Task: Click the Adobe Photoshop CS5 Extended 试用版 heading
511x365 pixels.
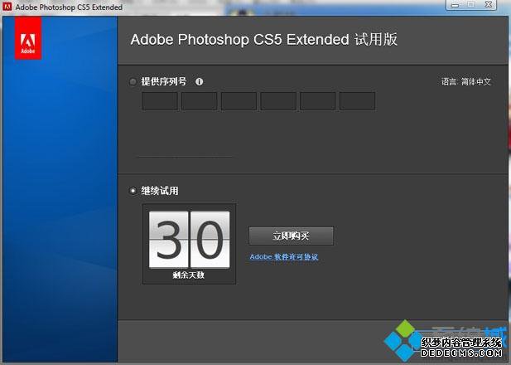Action: tap(264, 40)
